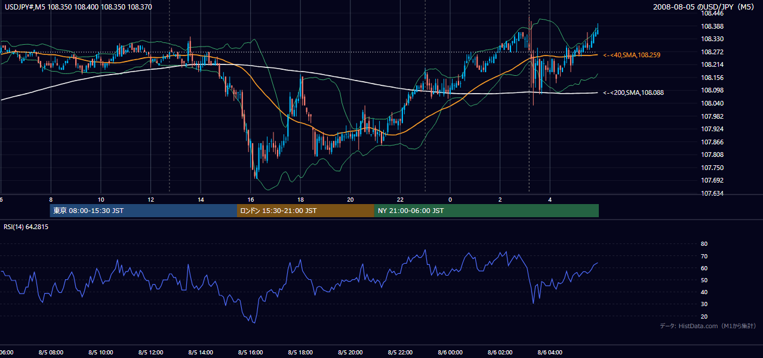This screenshot has width=763, height=358.
Task: Click the RSI(14) 64.2815 indicator label
Action: (x=26, y=227)
